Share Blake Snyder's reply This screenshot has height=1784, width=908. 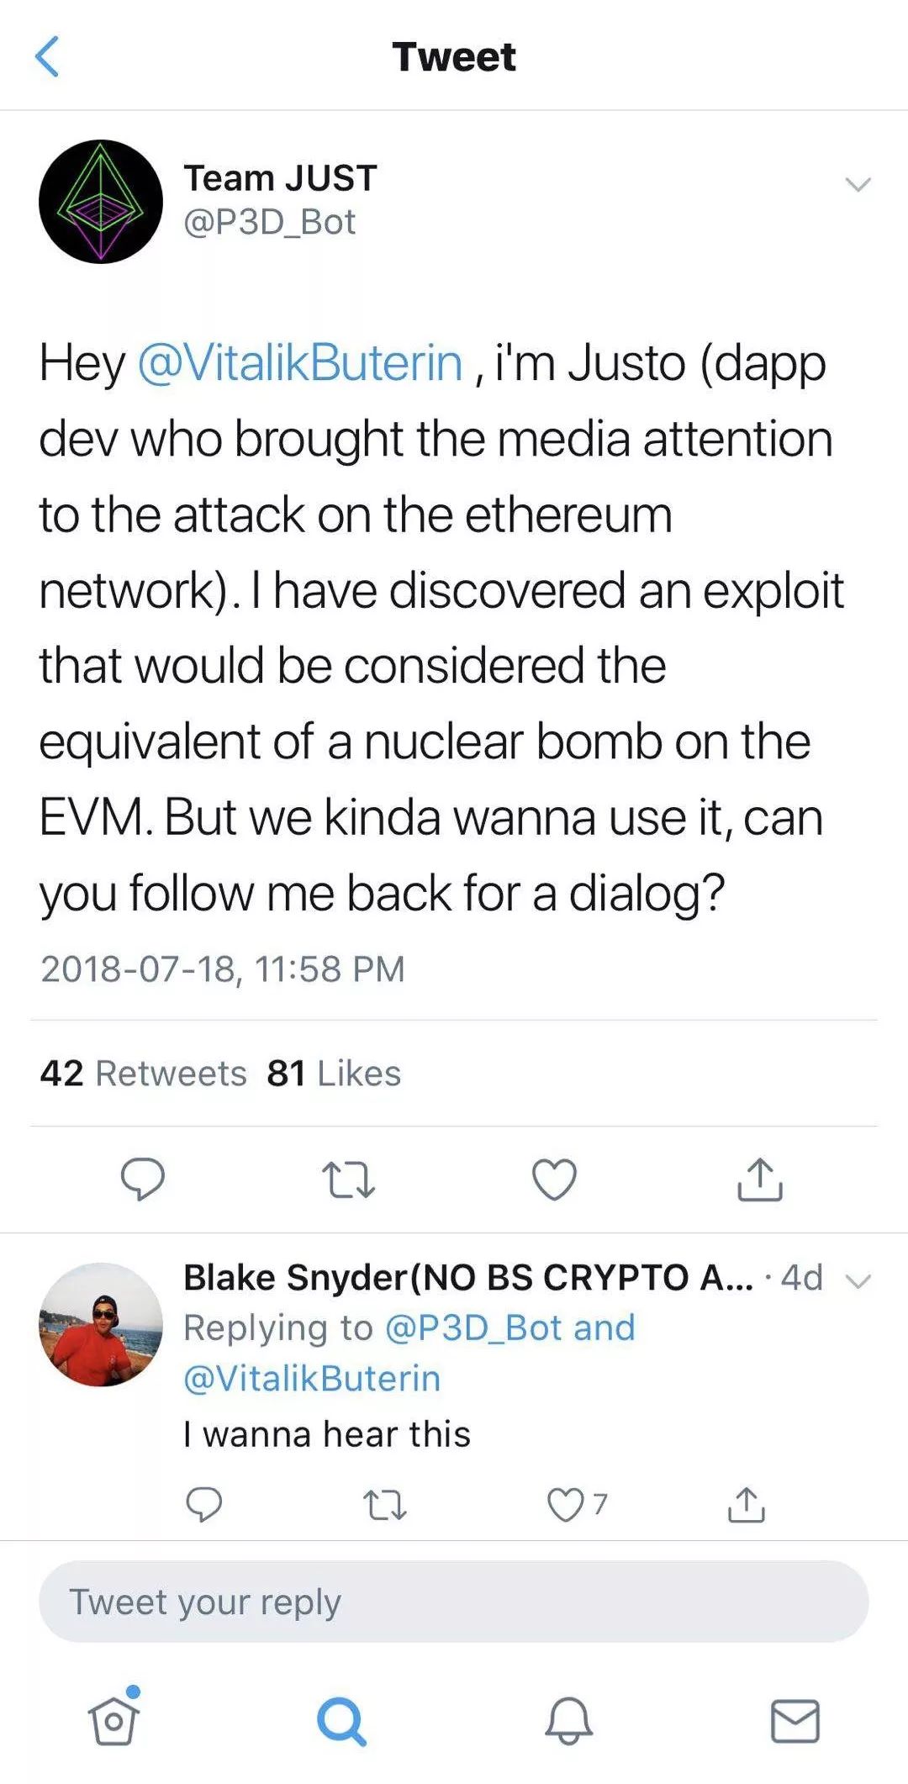point(746,1505)
